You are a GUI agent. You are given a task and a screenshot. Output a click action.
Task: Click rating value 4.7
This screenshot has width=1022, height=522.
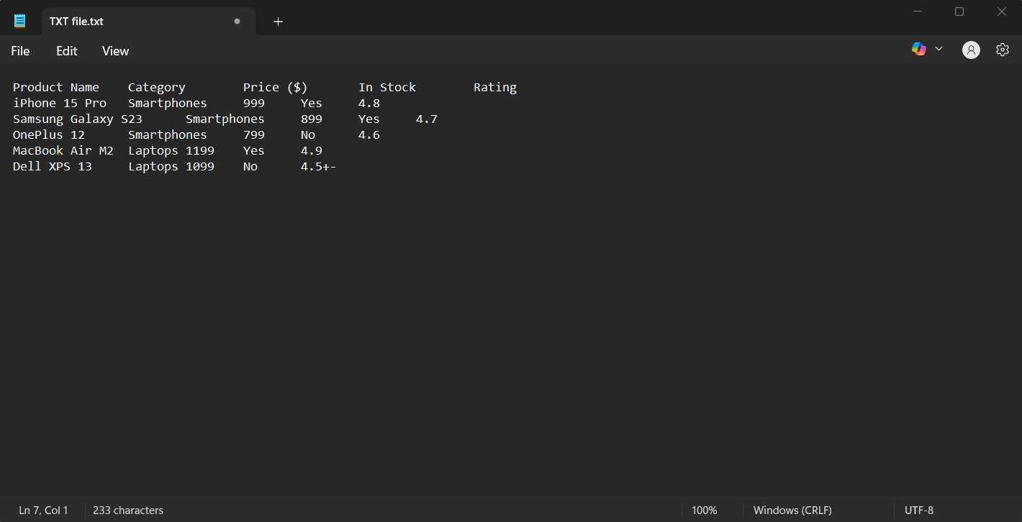(x=427, y=119)
